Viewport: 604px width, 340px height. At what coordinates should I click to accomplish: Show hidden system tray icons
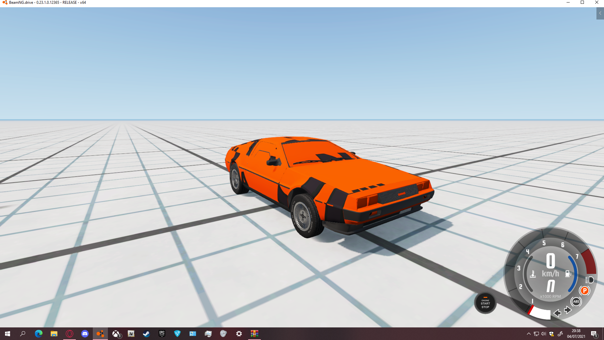click(528, 334)
